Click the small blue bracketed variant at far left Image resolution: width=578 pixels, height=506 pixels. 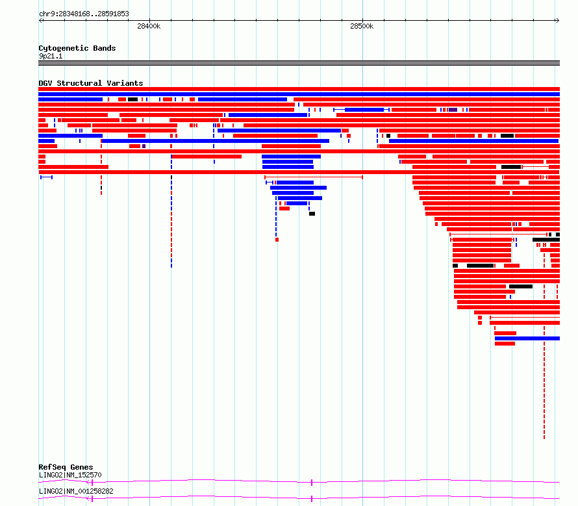tap(47, 177)
